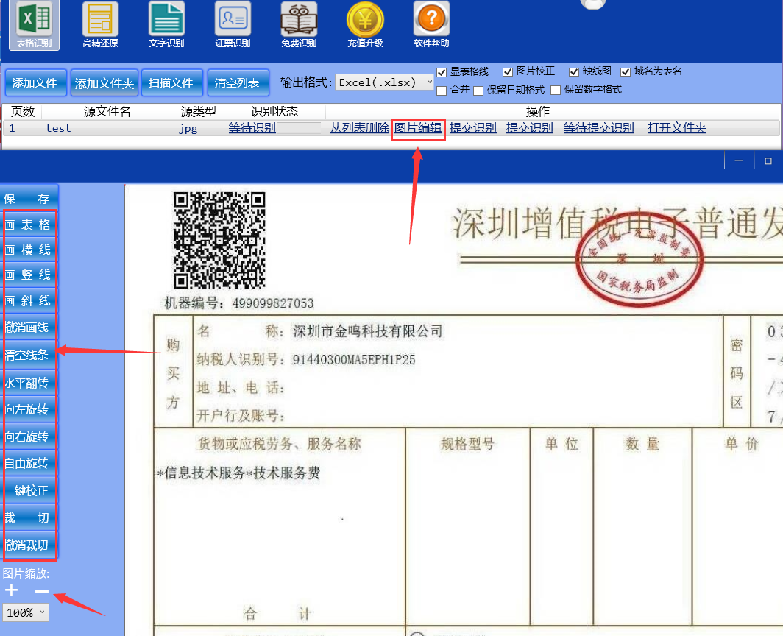This screenshot has width=783, height=636.
Task: Enable 保留日期格式 checkbox
Action: [478, 91]
